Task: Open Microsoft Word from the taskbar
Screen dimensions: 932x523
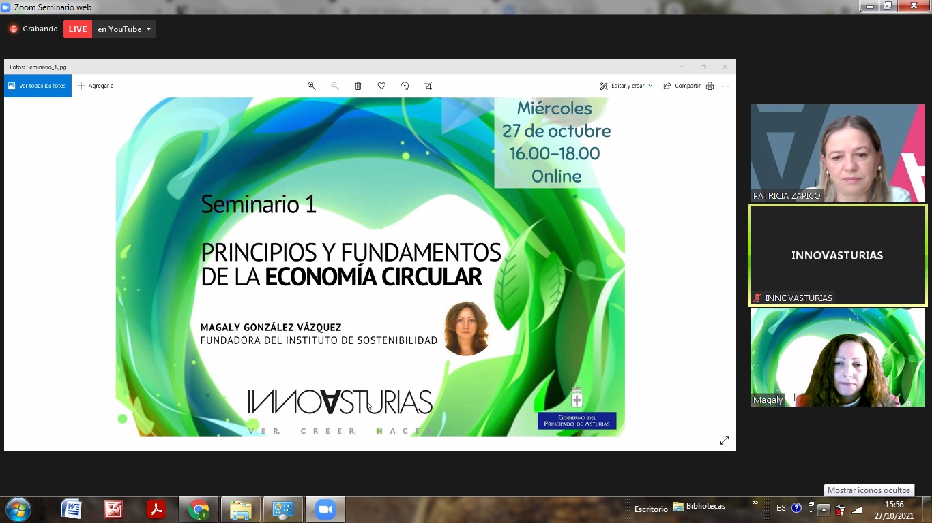Action: pyautogui.click(x=71, y=509)
